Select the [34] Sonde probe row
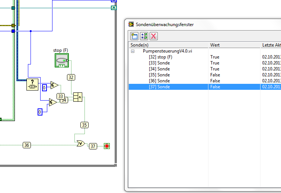The width and height of the screenshot is (281, 193). point(205,69)
